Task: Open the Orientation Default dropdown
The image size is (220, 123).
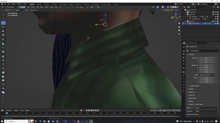Action: [x=18, y=10]
